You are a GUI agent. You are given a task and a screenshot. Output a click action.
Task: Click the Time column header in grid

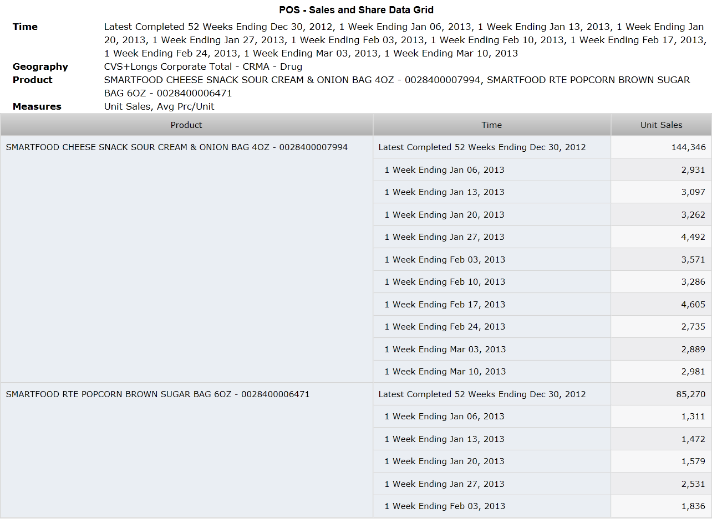point(492,125)
